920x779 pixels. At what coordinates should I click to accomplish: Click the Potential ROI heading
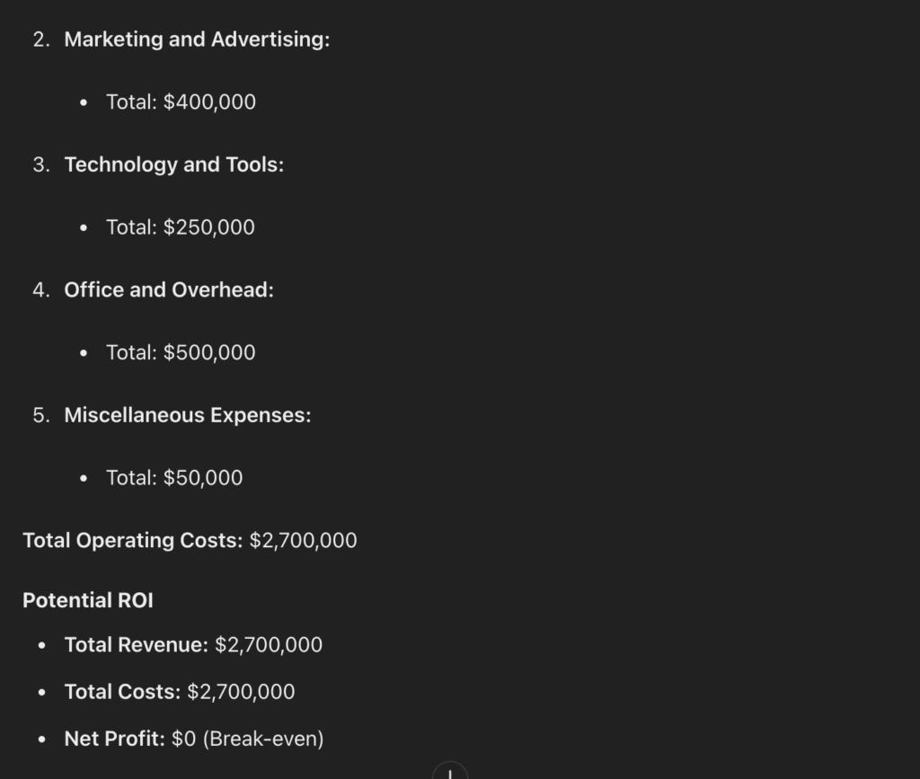point(88,600)
